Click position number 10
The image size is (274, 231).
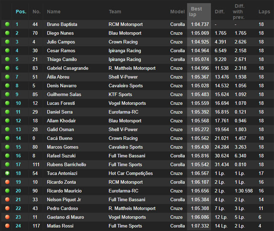[x=18, y=103]
